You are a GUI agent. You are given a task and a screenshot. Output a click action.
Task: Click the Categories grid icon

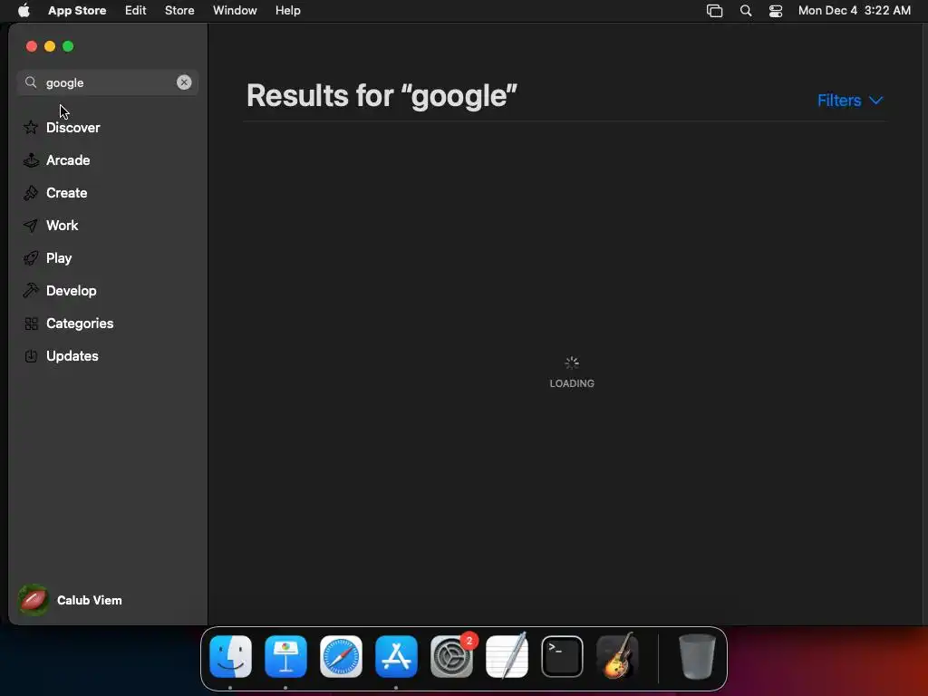tap(31, 324)
